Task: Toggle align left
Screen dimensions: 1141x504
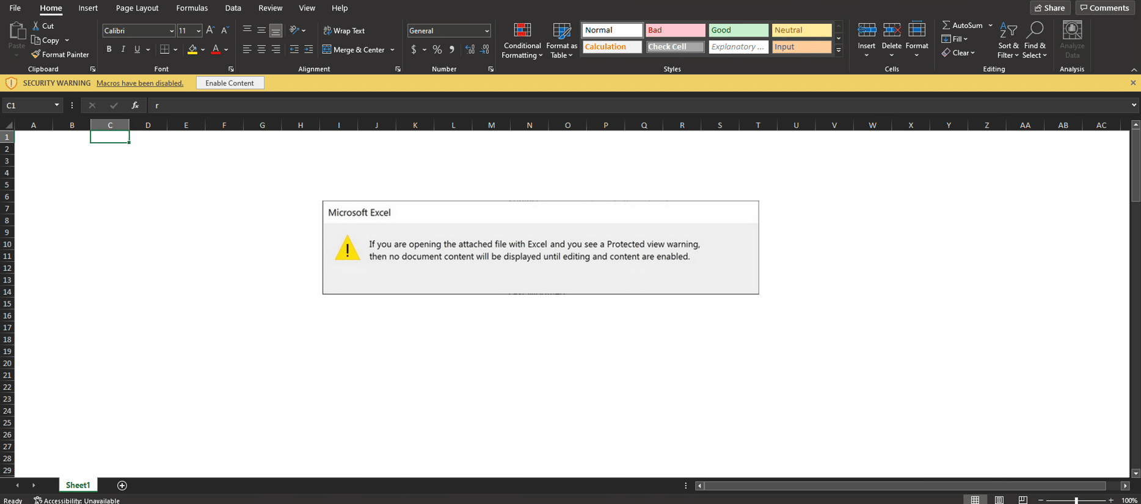Action: click(247, 49)
